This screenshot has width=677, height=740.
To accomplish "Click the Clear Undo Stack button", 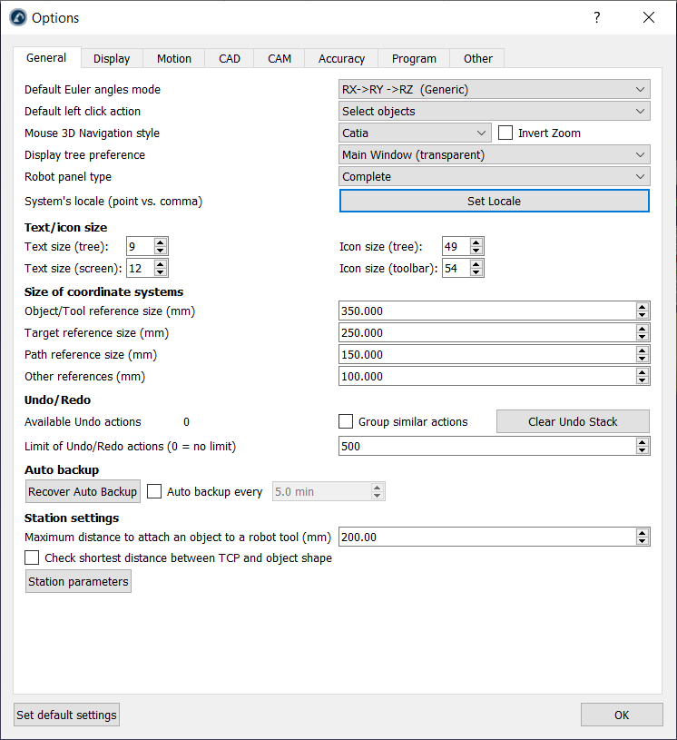I will pos(573,421).
